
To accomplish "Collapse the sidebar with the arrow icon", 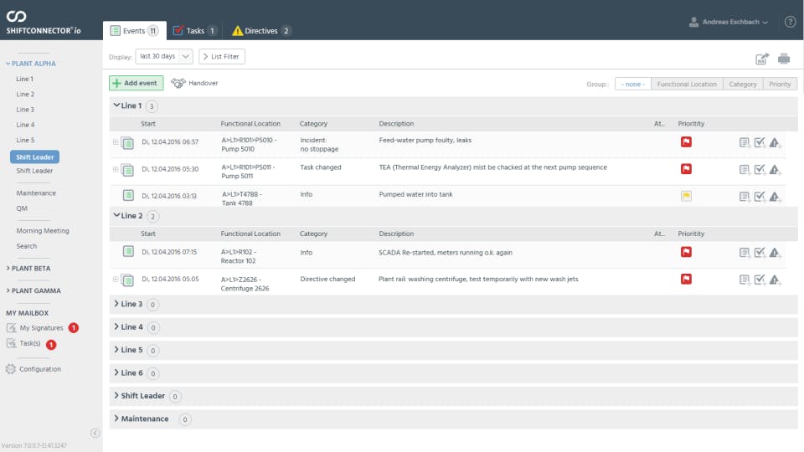I will (95, 433).
